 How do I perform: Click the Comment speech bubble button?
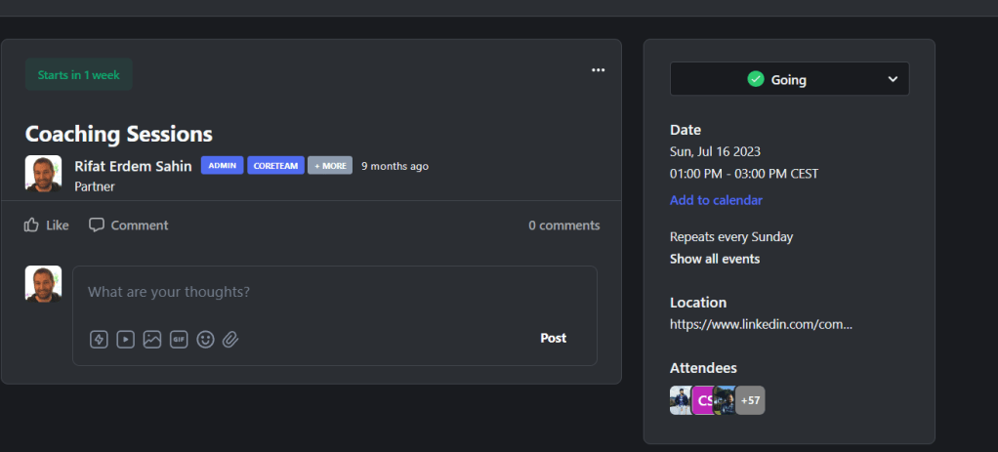[x=129, y=225]
